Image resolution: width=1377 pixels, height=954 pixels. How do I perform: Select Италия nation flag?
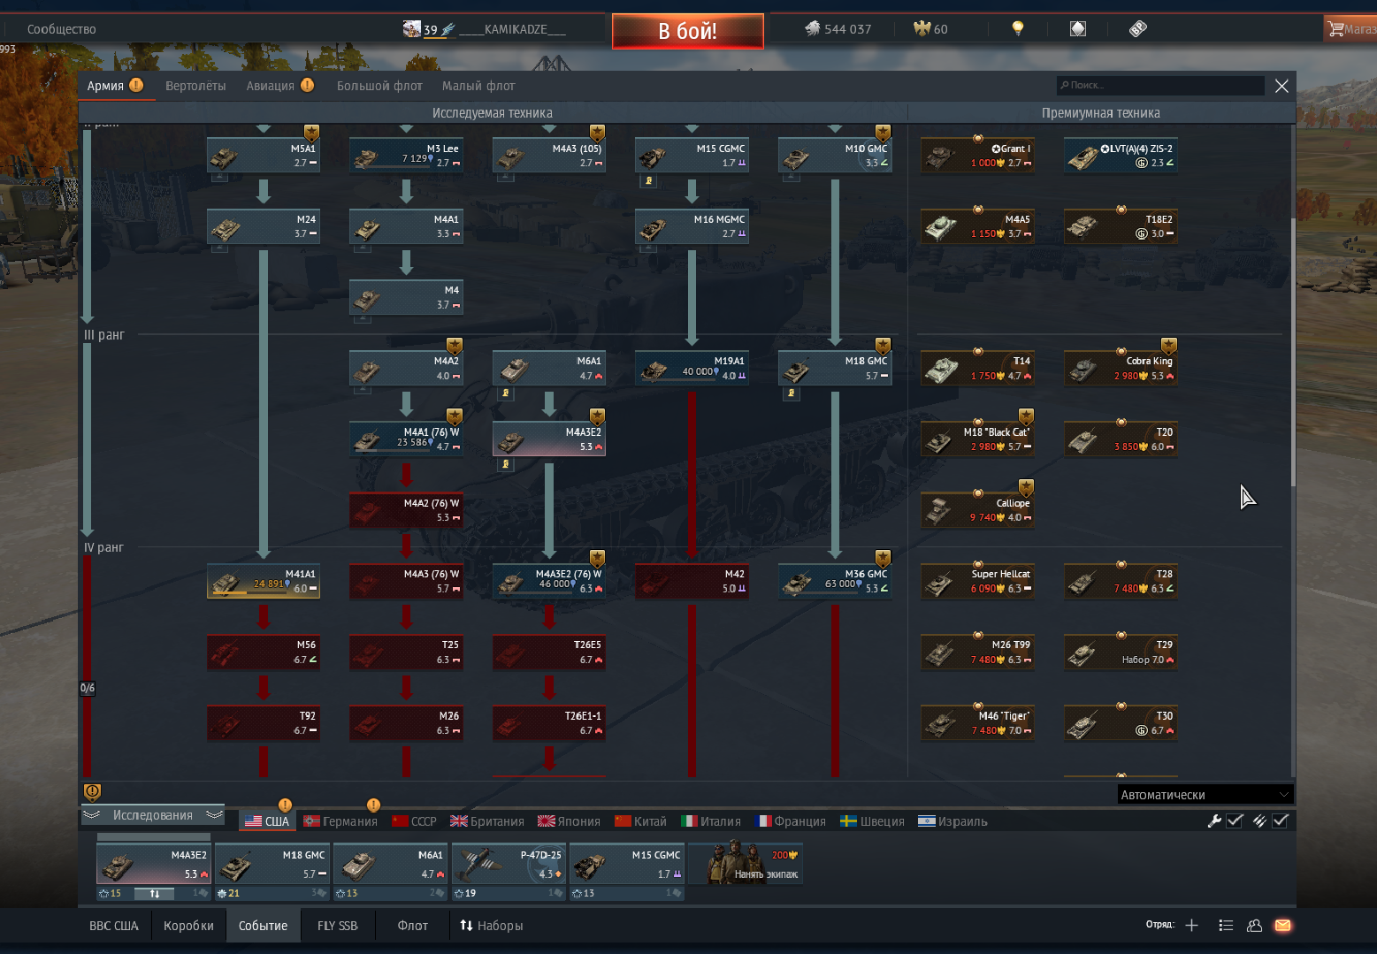tap(711, 821)
